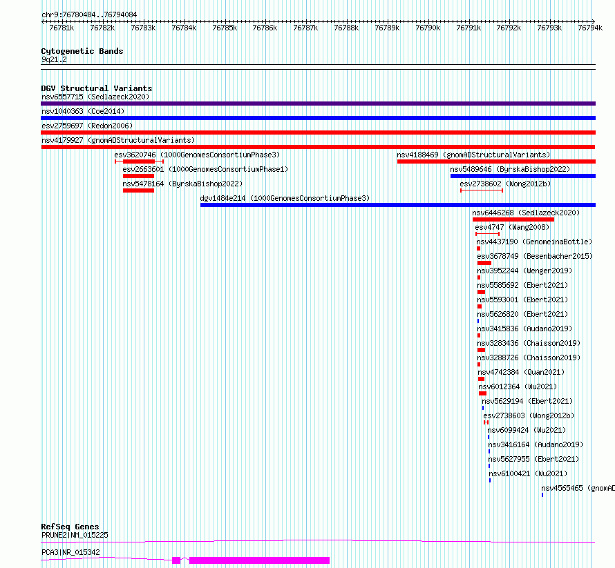Screen dimensions: 615x568
Task: Click nsv6012364 (Wu2021) label
Action: [x=518, y=386]
